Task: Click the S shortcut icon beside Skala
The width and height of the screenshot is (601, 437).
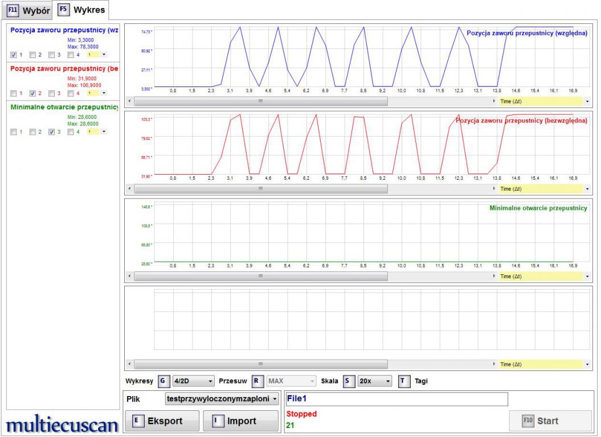Action: pyautogui.click(x=347, y=381)
